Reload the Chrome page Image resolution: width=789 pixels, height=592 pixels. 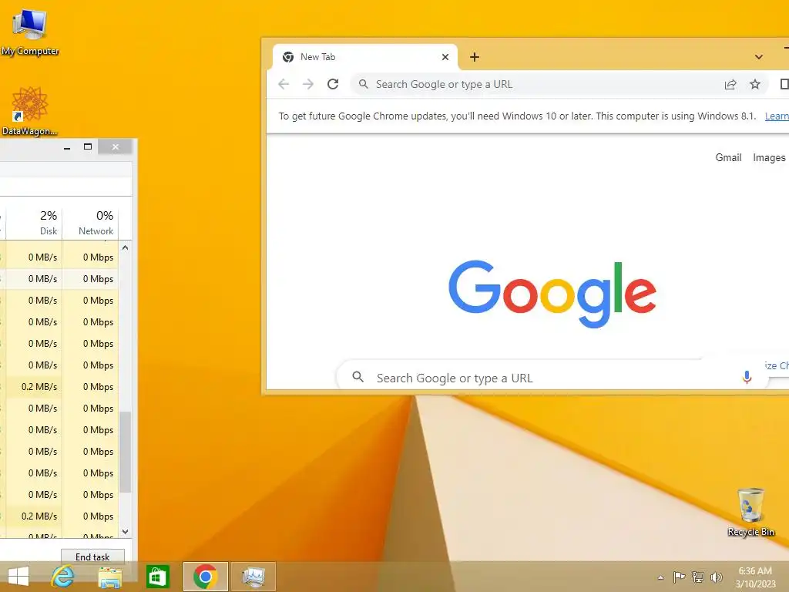333,84
